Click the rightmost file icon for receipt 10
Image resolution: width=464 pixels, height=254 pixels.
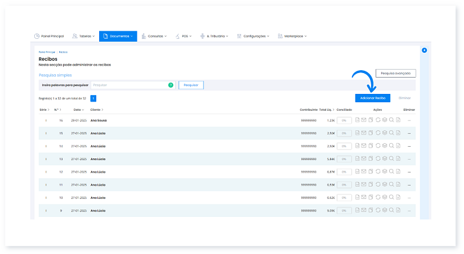(398, 197)
